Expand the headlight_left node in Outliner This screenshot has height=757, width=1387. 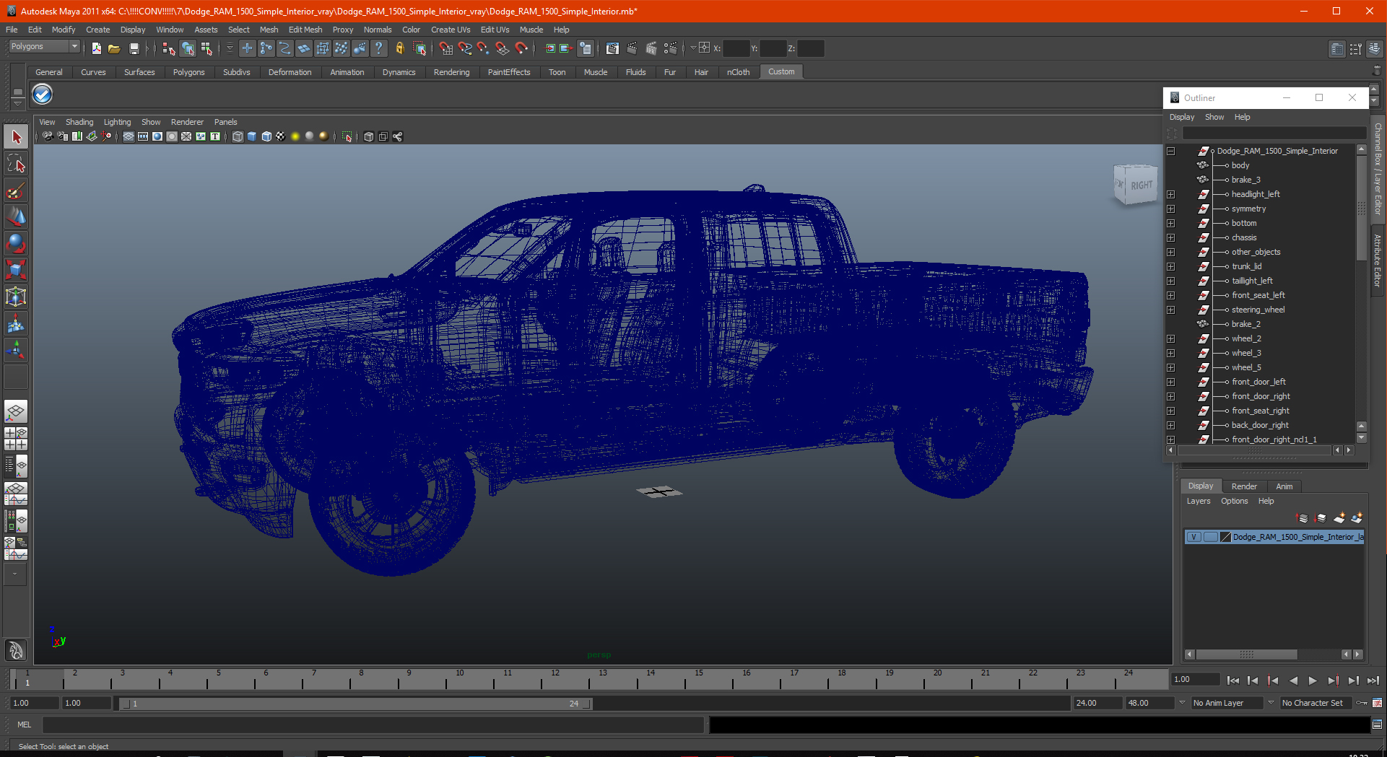tap(1170, 195)
